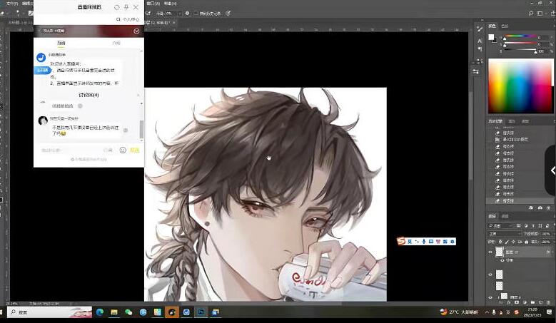Pin the live chat window on top
This screenshot has width=556, height=323.
tap(126, 7)
